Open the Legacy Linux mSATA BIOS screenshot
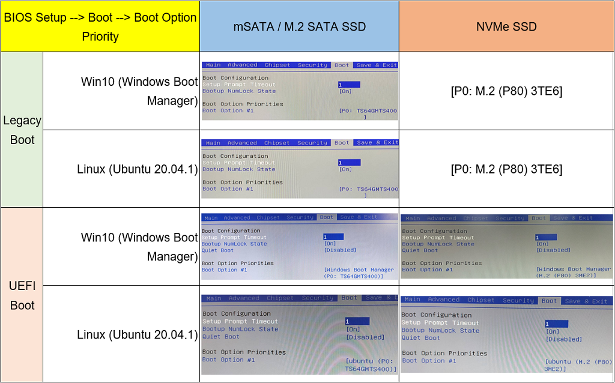 (x=300, y=169)
